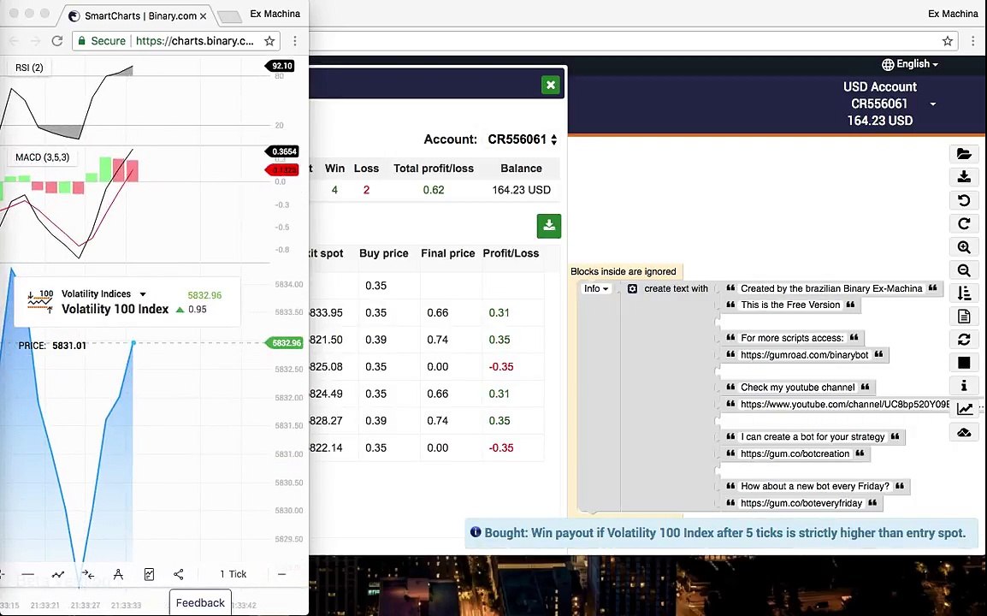This screenshot has width=987, height=616.
Task: Open the summary panel document icon
Action: (964, 317)
